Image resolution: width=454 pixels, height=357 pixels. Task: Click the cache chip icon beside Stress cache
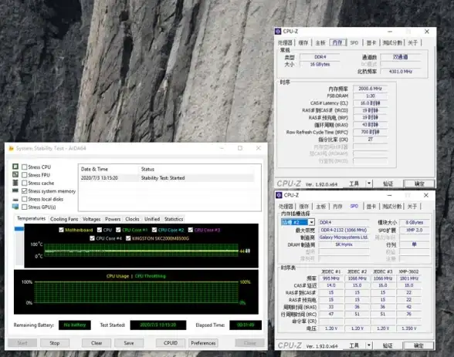[x=15, y=183]
